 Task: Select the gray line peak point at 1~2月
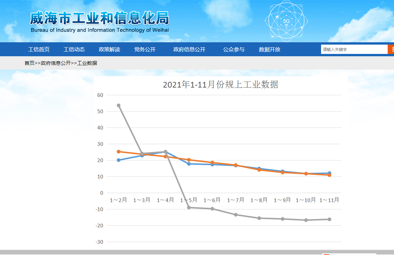pyautogui.click(x=119, y=106)
